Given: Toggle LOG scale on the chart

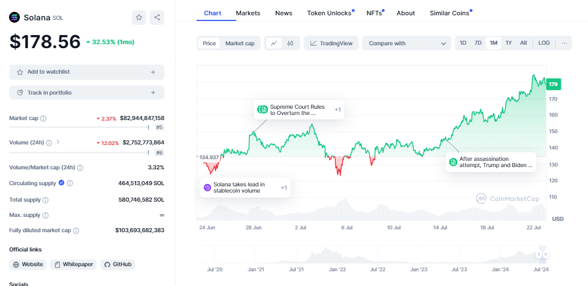Looking at the screenshot, I should point(544,43).
